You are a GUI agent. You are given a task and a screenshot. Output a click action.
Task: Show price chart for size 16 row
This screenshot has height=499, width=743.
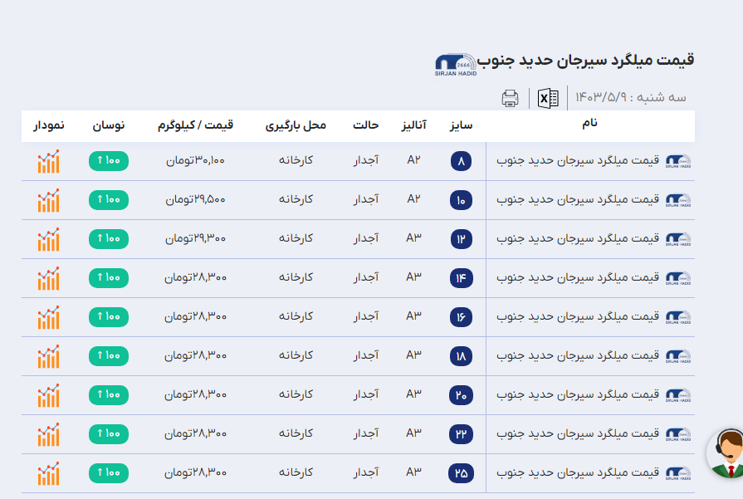[x=48, y=317]
